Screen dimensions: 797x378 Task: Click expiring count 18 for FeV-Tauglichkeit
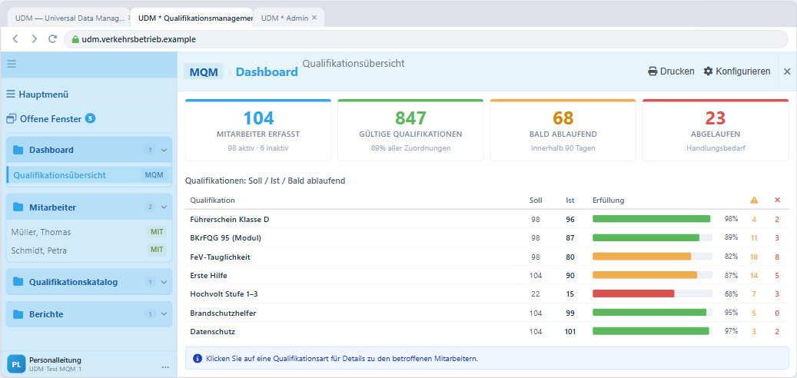pos(754,257)
